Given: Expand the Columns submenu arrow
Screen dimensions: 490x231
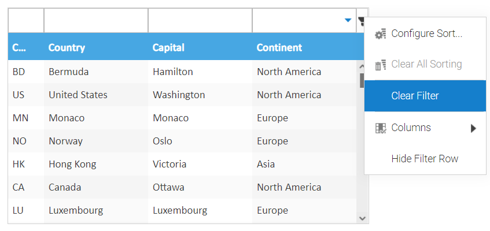Looking at the screenshot, I should pos(473,128).
